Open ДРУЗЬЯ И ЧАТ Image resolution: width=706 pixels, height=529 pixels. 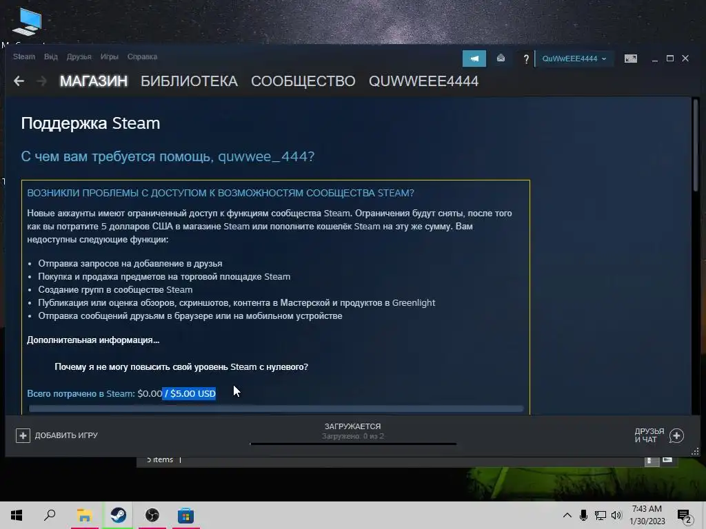659,435
